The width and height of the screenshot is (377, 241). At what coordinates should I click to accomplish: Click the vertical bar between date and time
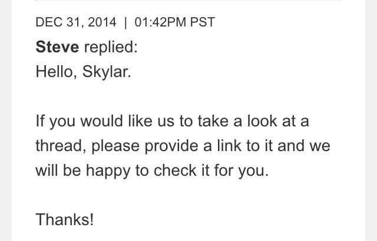(125, 22)
